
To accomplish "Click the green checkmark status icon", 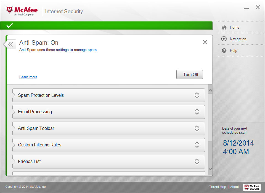I will (x=10, y=26).
